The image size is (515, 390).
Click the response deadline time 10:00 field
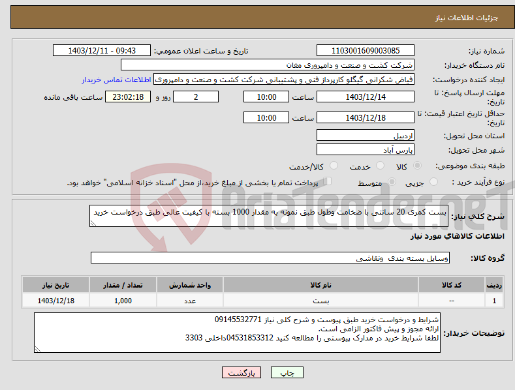coord(266,97)
